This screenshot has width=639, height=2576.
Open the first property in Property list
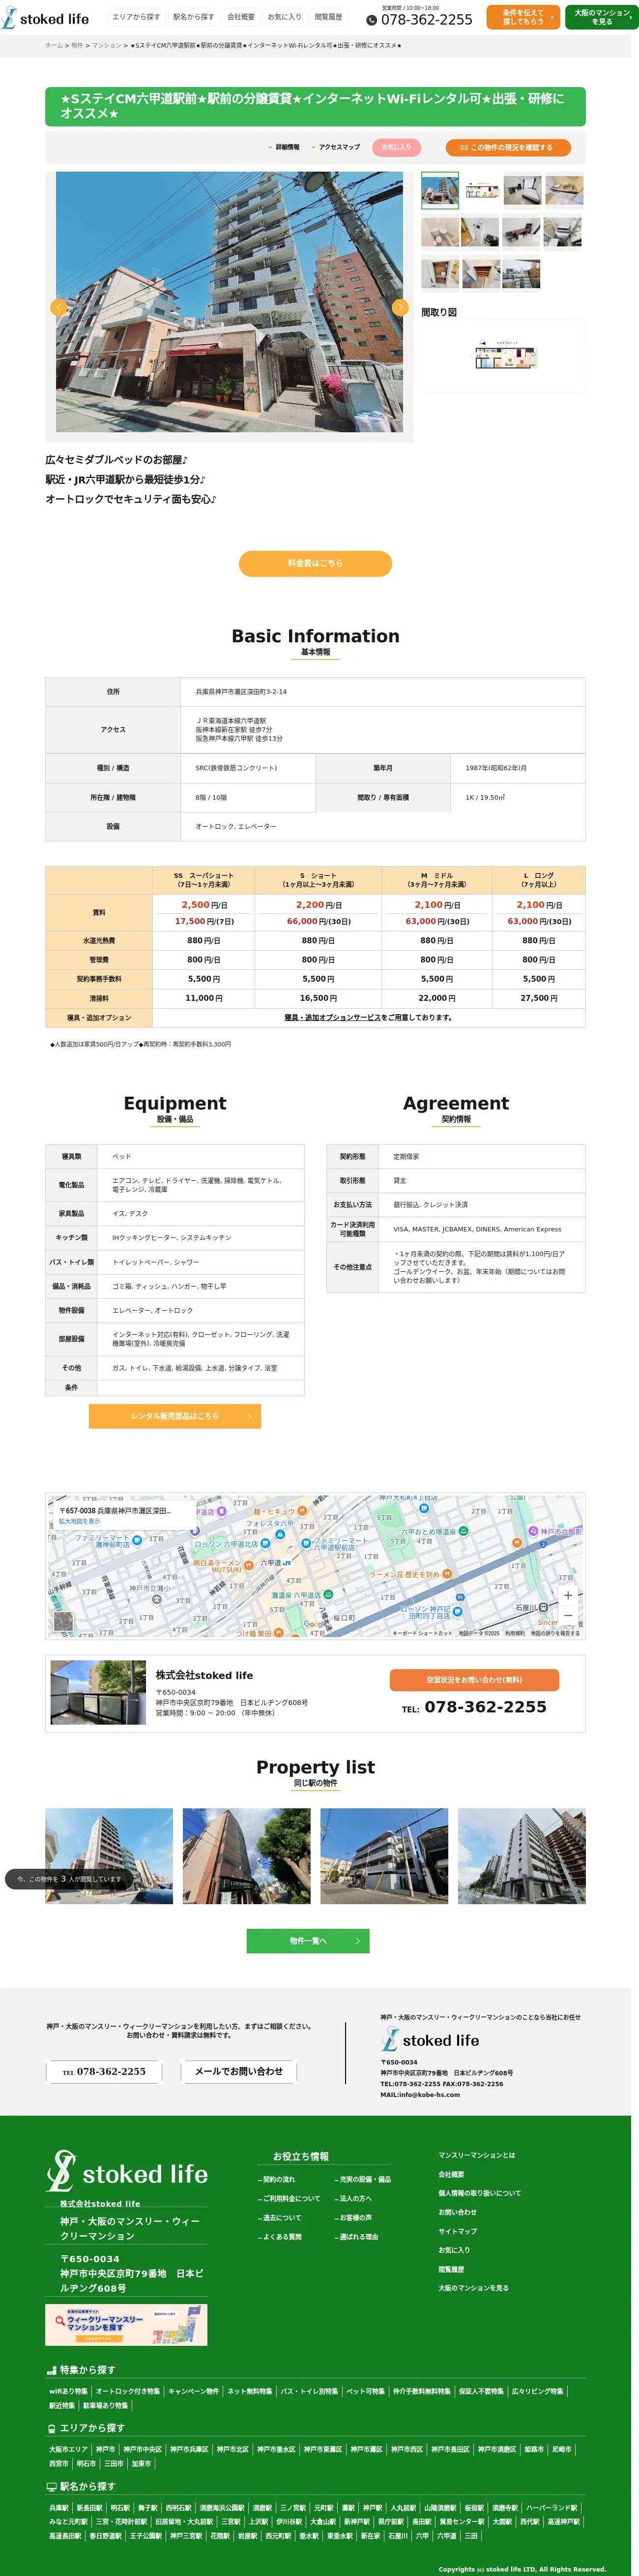tap(109, 1856)
